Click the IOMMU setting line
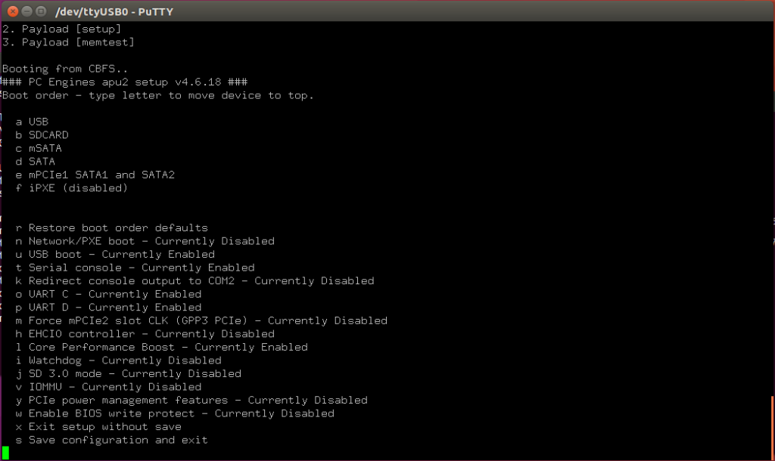The width and height of the screenshot is (775, 461). pyautogui.click(x=108, y=387)
